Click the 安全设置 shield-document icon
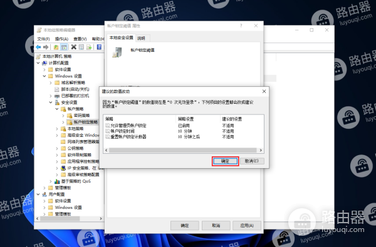The height and width of the screenshot is (247, 376). point(57,103)
